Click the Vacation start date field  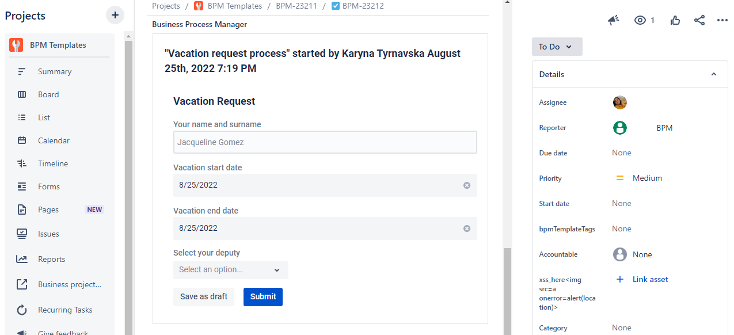click(x=325, y=185)
